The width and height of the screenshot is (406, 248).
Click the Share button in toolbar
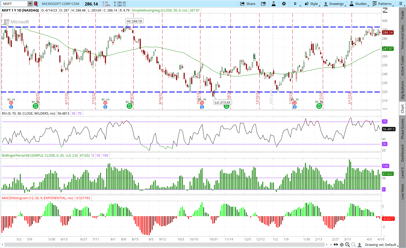(247, 4)
